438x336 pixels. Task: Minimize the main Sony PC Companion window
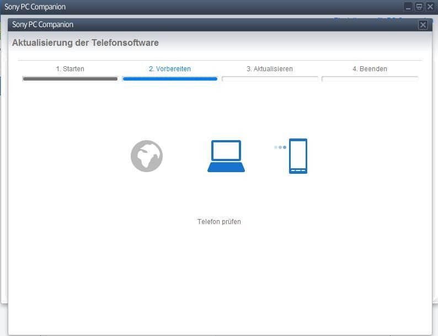[408, 7]
